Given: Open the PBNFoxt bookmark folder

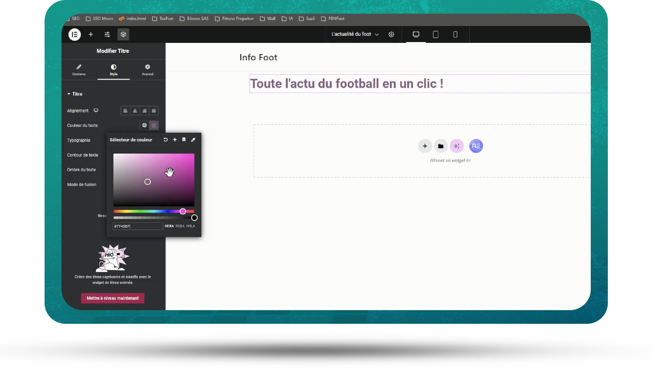Looking at the screenshot, I should click(333, 19).
